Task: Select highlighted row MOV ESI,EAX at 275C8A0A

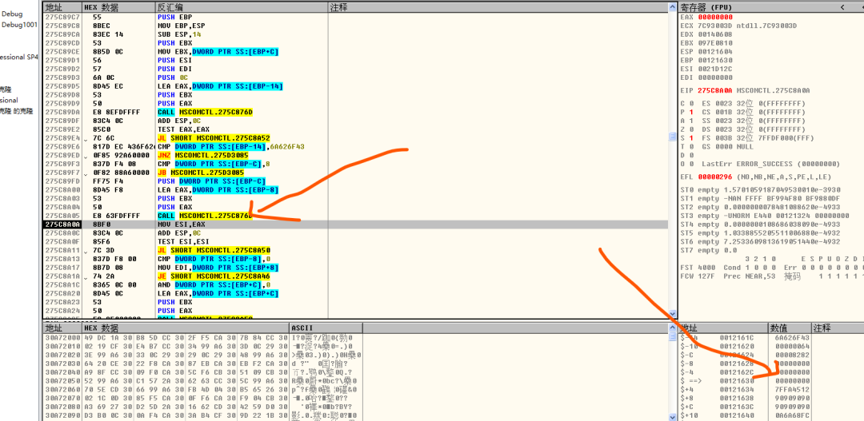Action: (x=355, y=224)
